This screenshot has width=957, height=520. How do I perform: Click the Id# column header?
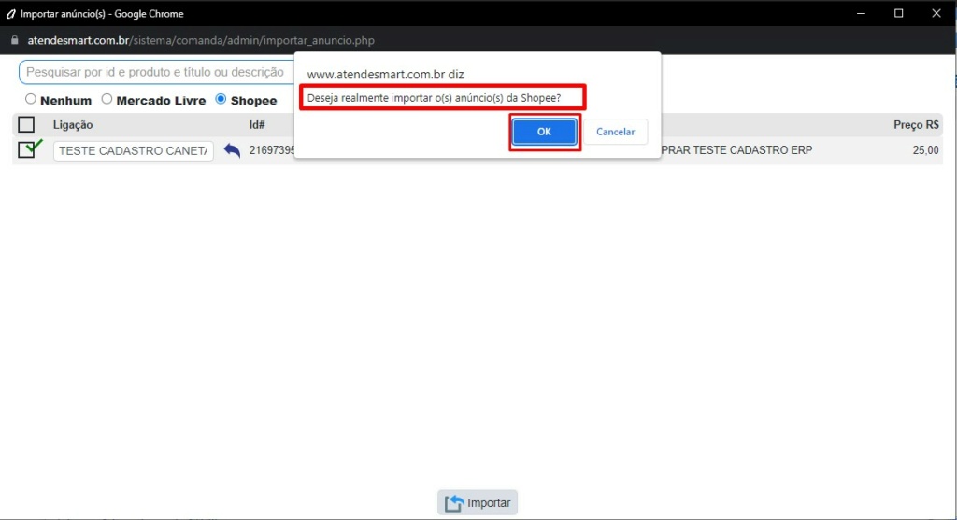tap(257, 125)
